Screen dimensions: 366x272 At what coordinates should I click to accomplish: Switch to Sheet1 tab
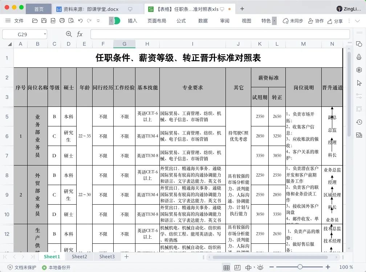click(52, 257)
